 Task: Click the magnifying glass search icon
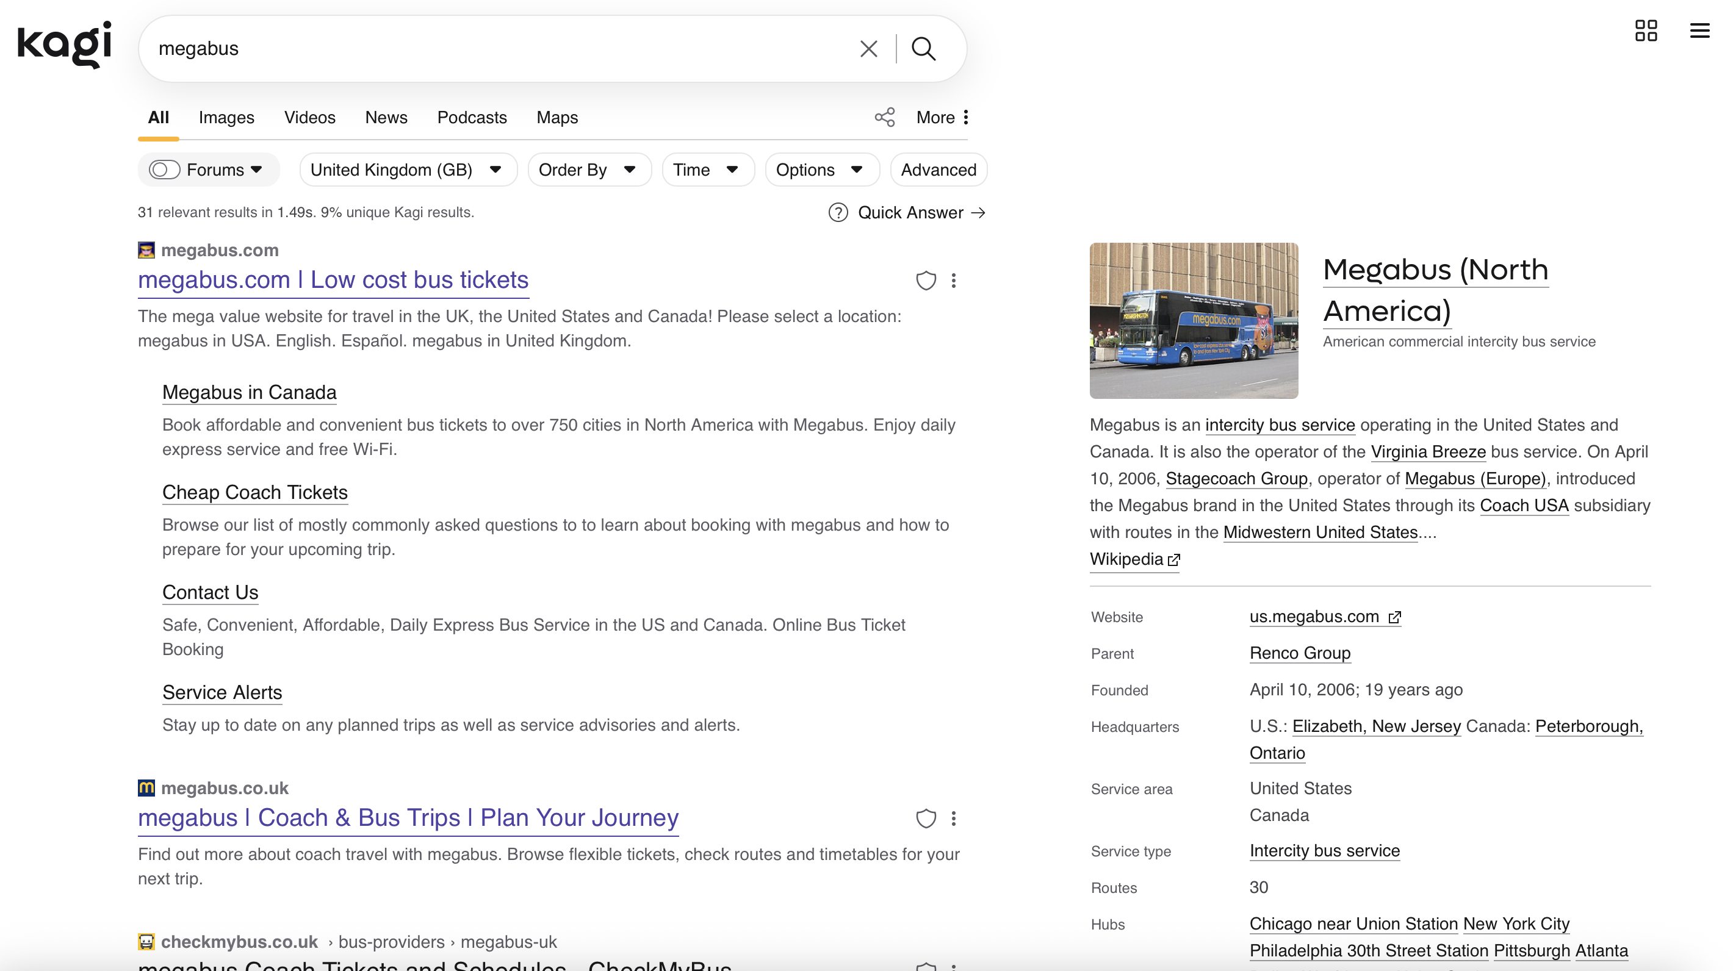924,48
